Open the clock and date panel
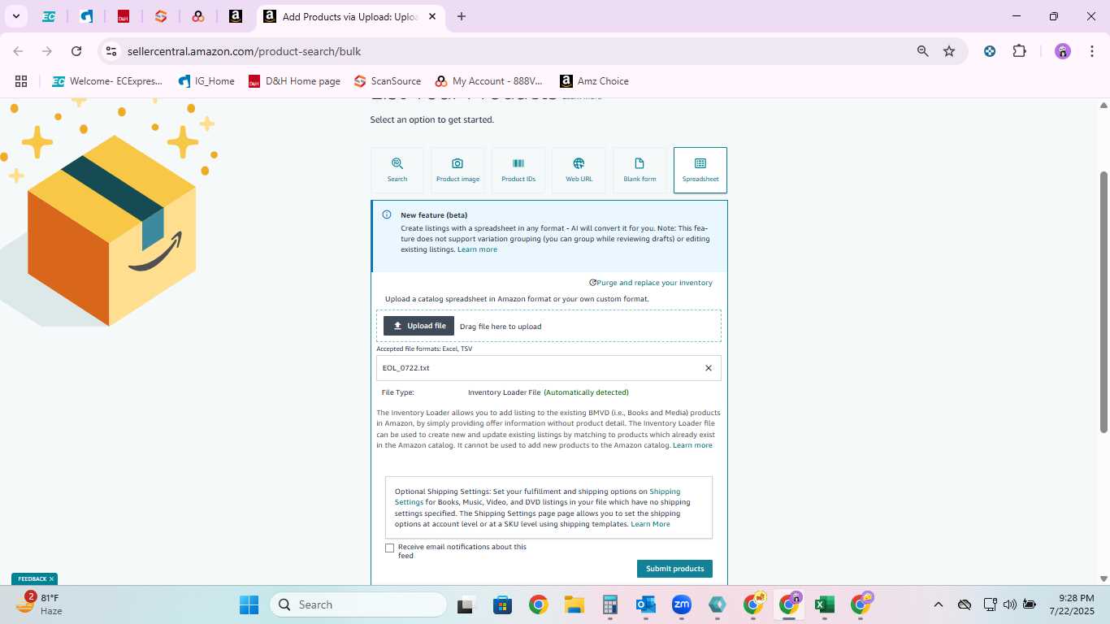The image size is (1110, 624). (x=1072, y=604)
